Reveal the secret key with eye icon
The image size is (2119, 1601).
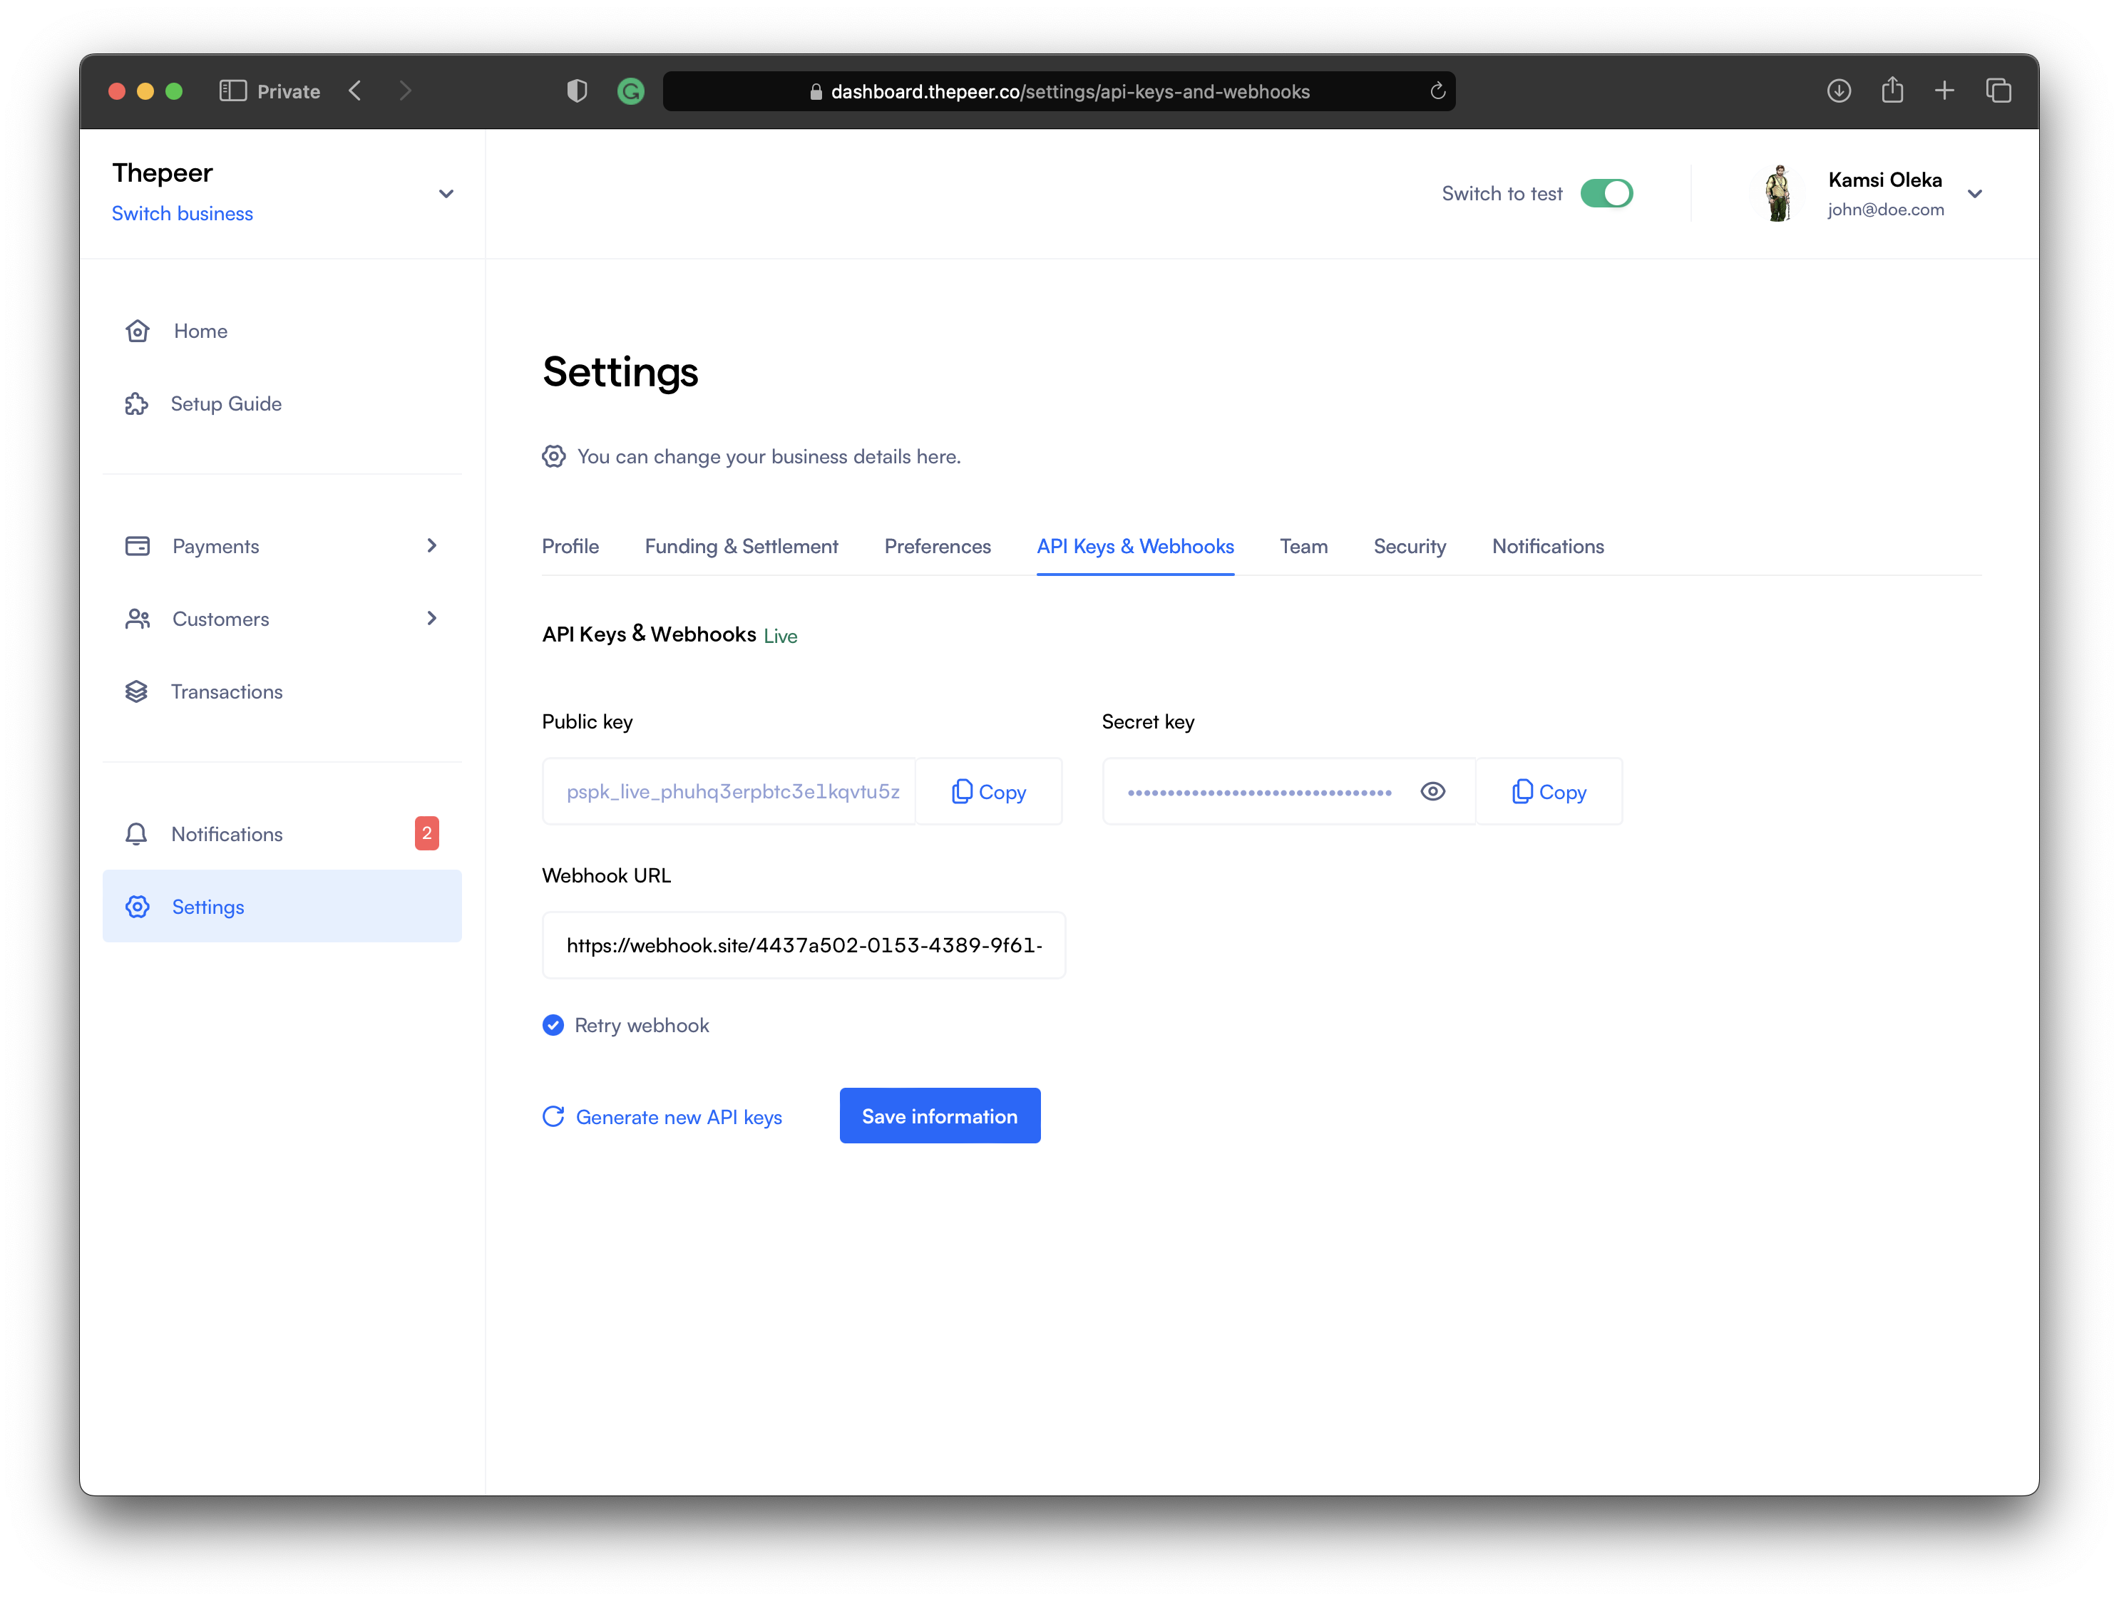(x=1433, y=791)
